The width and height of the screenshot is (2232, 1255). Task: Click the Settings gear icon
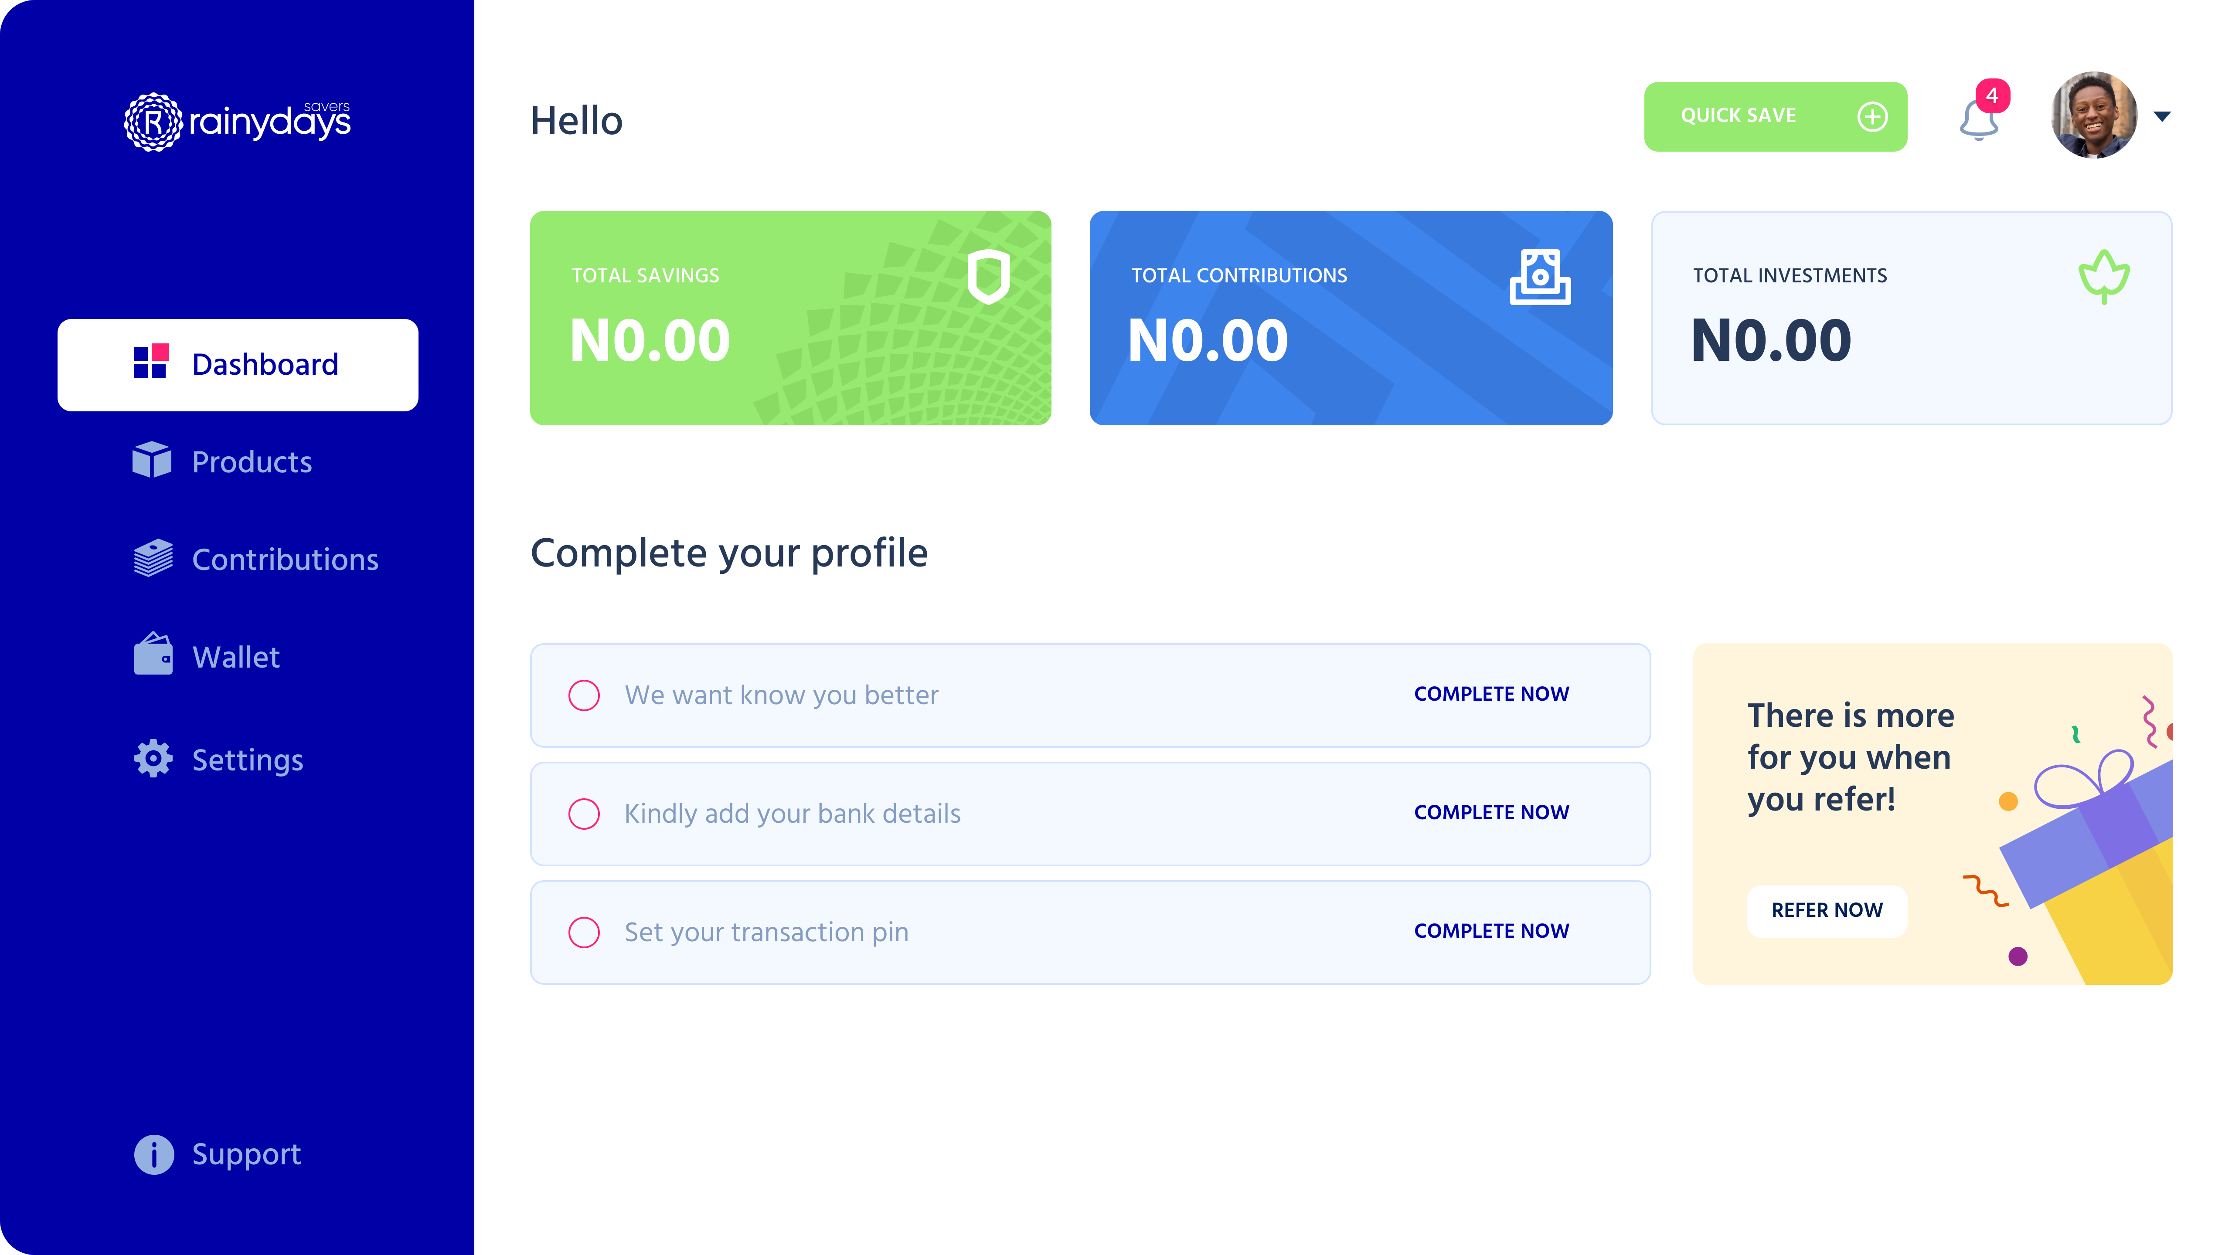pyautogui.click(x=153, y=759)
